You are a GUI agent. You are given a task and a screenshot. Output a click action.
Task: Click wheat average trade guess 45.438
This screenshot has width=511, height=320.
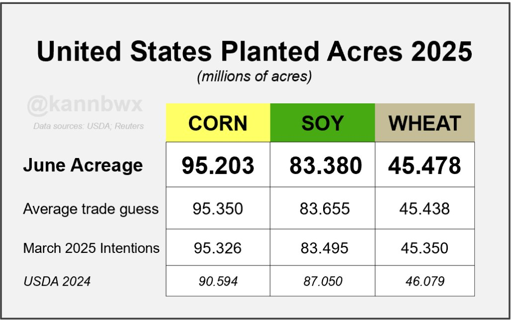pyautogui.click(x=425, y=209)
